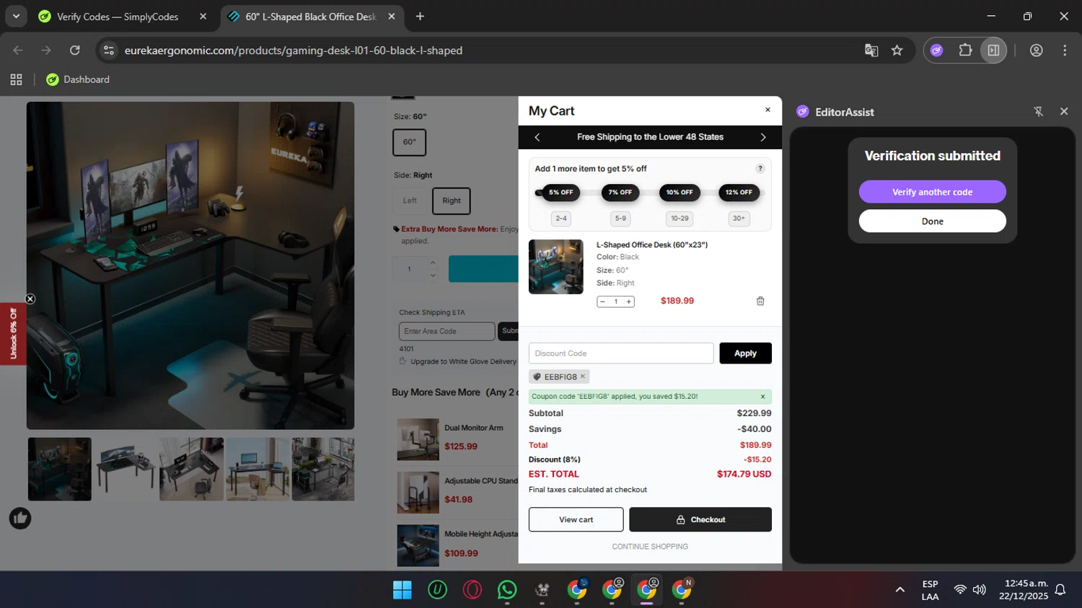Toggle Upgrade to White Glove Delivery checkbox
This screenshot has height=608, width=1082.
point(403,361)
